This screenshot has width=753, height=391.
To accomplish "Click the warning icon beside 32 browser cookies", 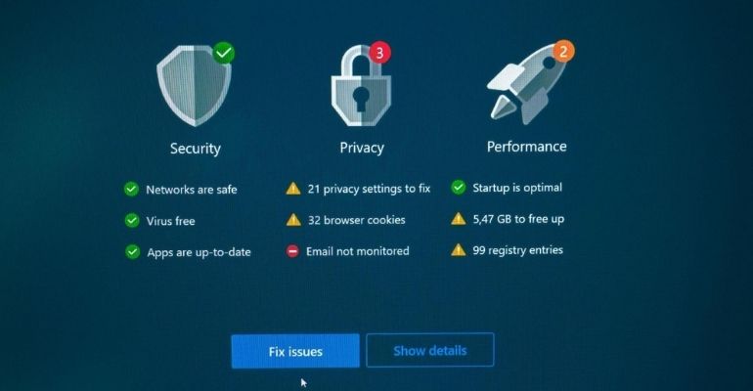I will click(293, 220).
